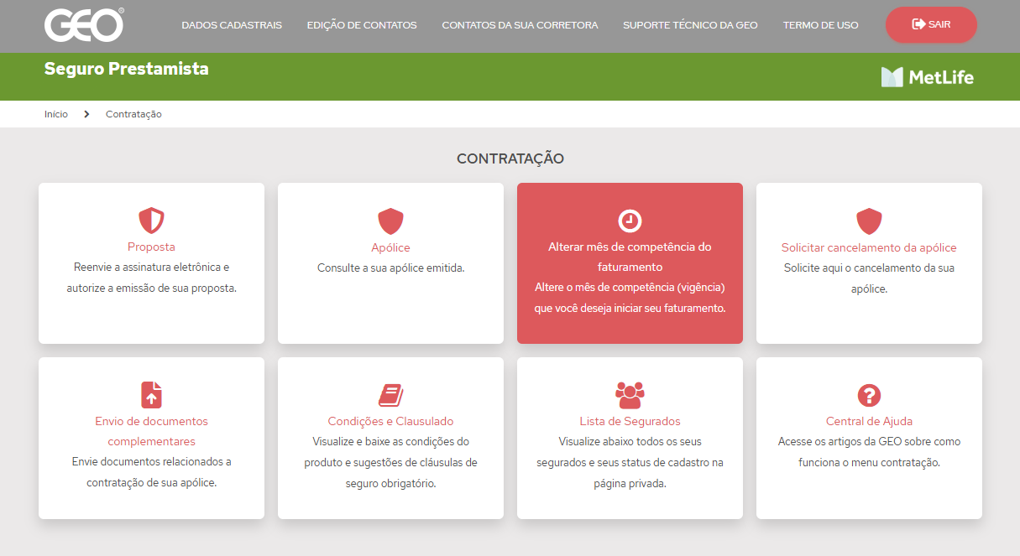Open Solicitar cancelamento da apólice link
Viewport: 1020px width, 556px height.
(869, 247)
